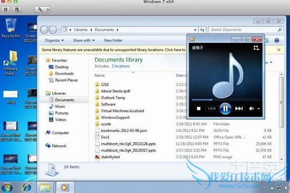This screenshot has width=290, height=193.
Task: Sort by the Name column header
Action: [100, 75]
